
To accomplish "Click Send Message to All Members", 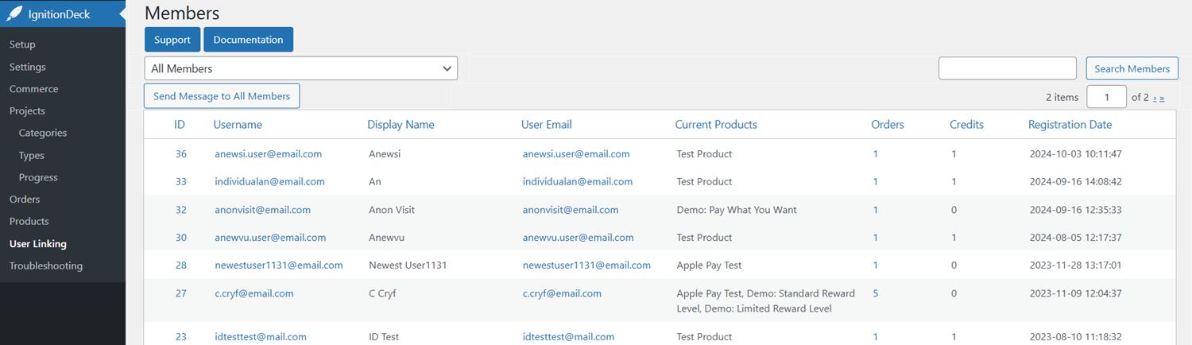I will coord(222,96).
